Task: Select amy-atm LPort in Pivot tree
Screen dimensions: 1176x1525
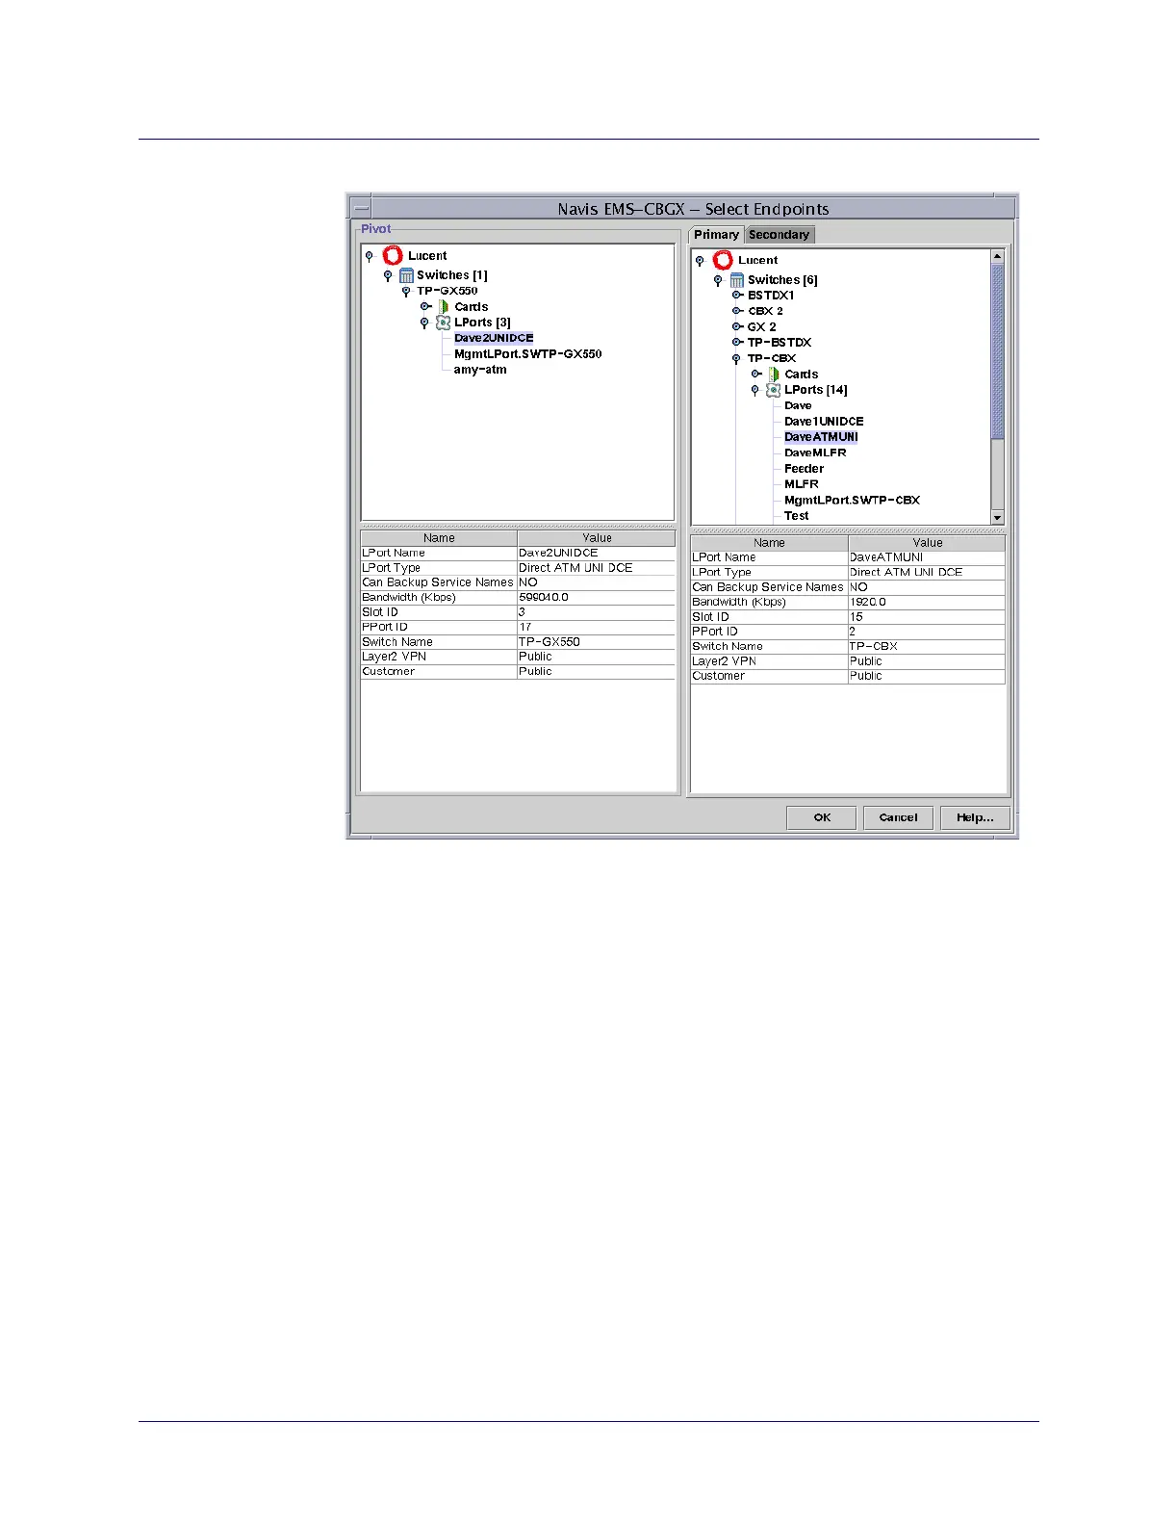Action: [x=480, y=370]
